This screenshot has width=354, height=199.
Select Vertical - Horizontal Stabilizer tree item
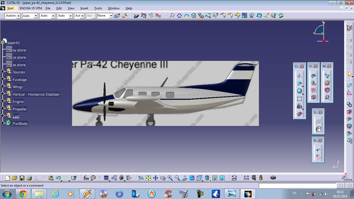pyautogui.click(x=36, y=94)
